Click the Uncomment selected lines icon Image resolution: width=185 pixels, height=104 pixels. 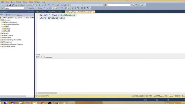coord(78,8)
